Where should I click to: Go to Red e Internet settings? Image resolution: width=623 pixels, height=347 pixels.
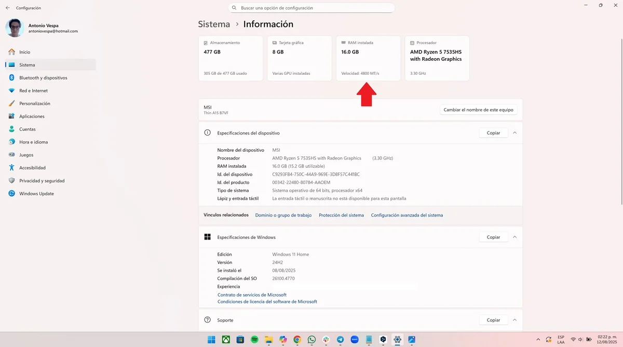click(50, 90)
